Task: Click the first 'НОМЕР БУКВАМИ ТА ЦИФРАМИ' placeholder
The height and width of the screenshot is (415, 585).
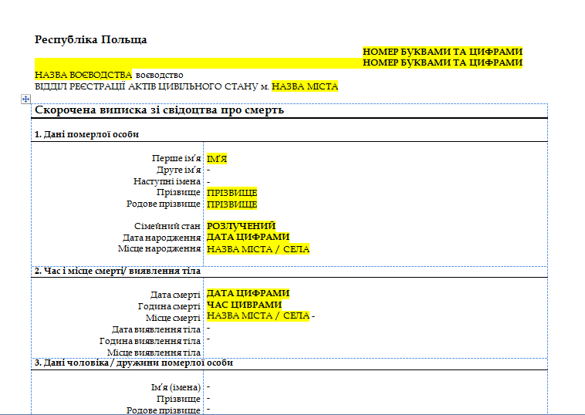Action: pyautogui.click(x=442, y=52)
